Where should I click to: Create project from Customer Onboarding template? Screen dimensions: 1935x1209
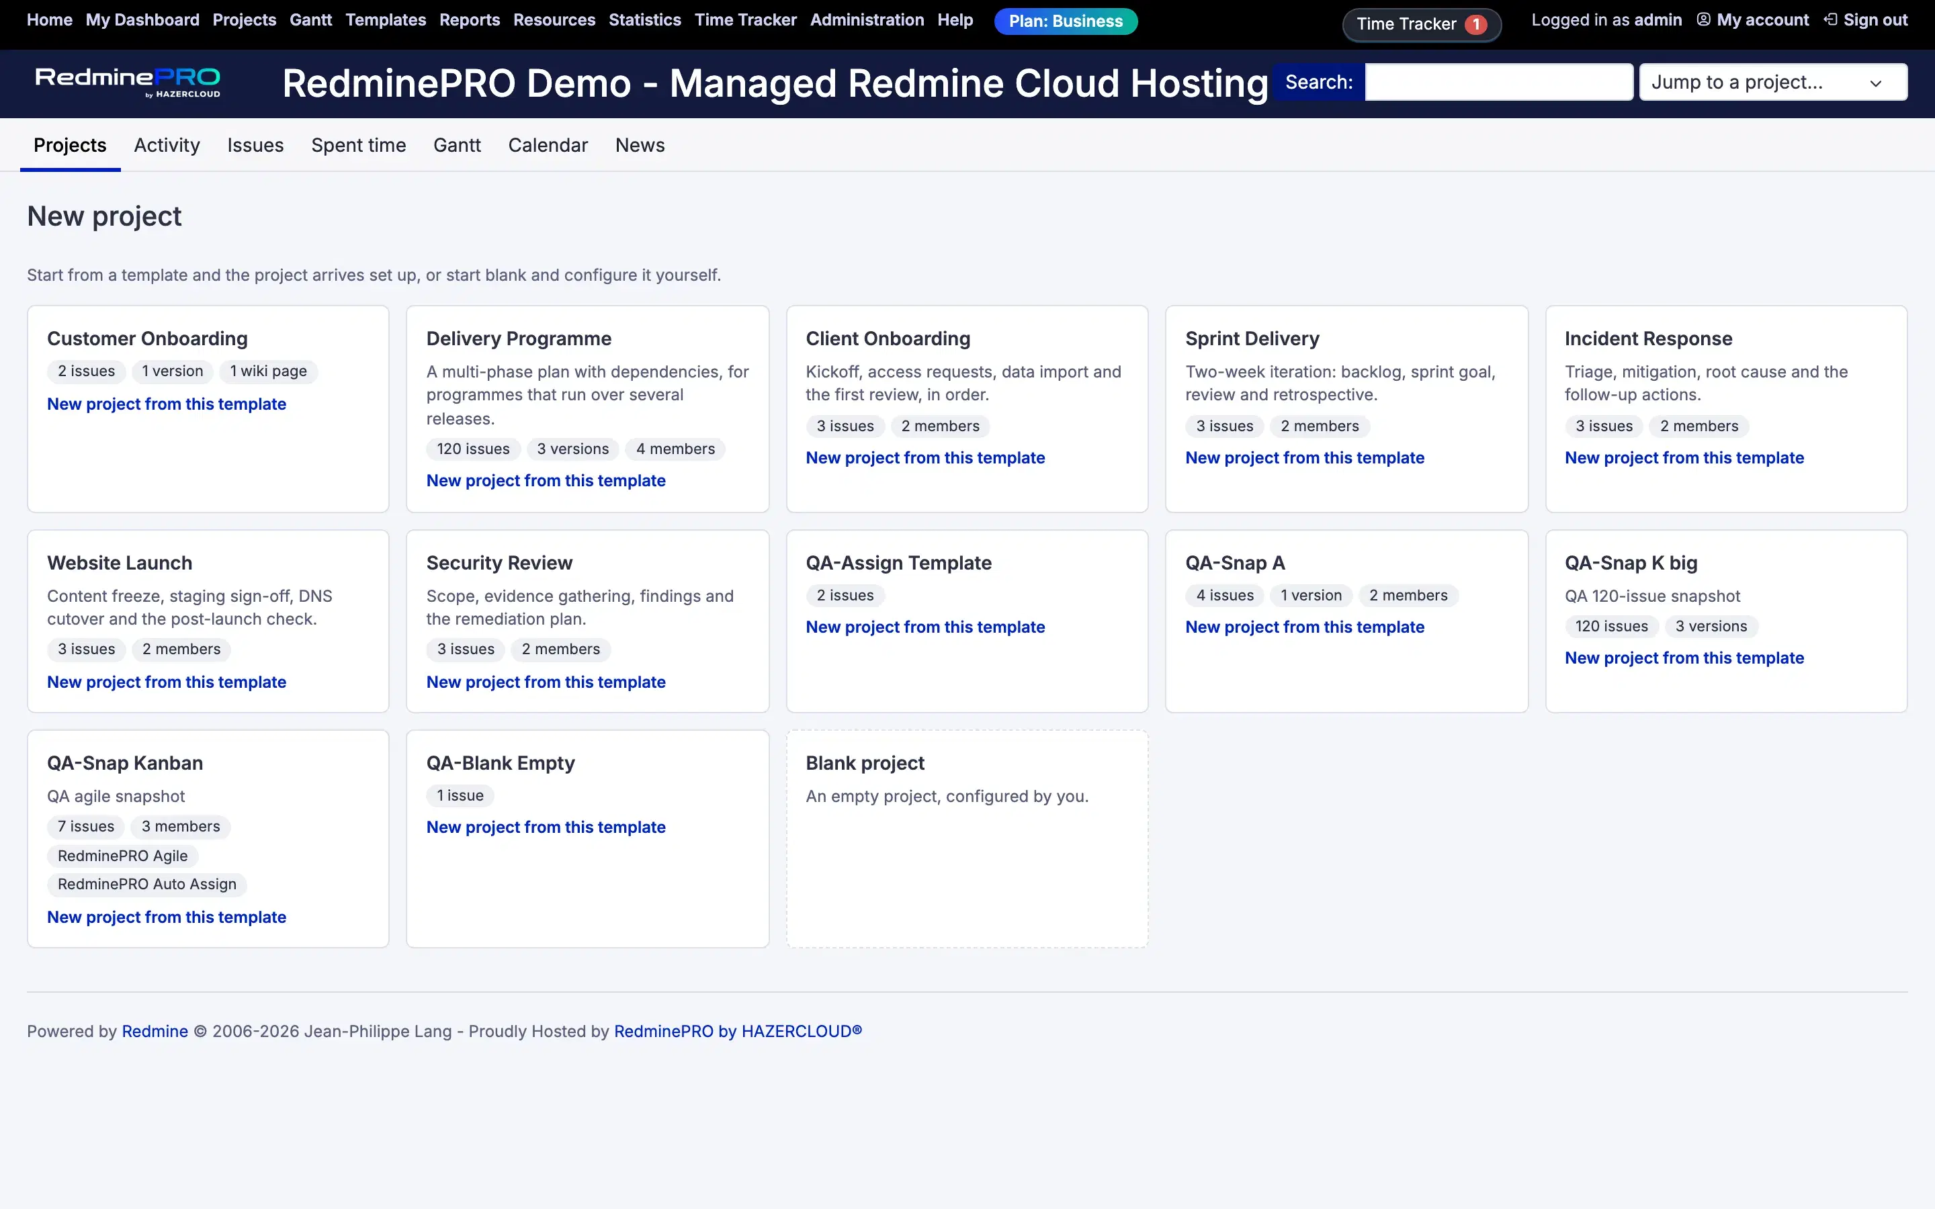tap(167, 404)
